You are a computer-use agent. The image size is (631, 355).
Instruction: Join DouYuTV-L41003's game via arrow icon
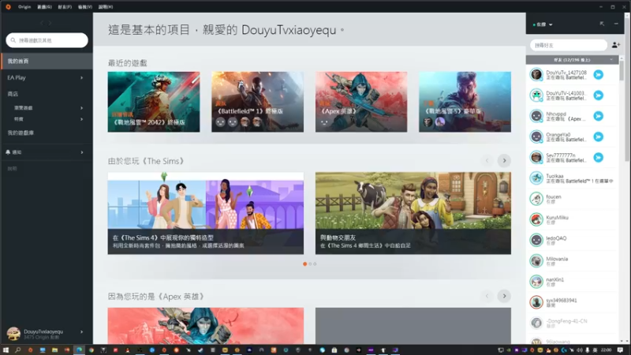tap(599, 95)
